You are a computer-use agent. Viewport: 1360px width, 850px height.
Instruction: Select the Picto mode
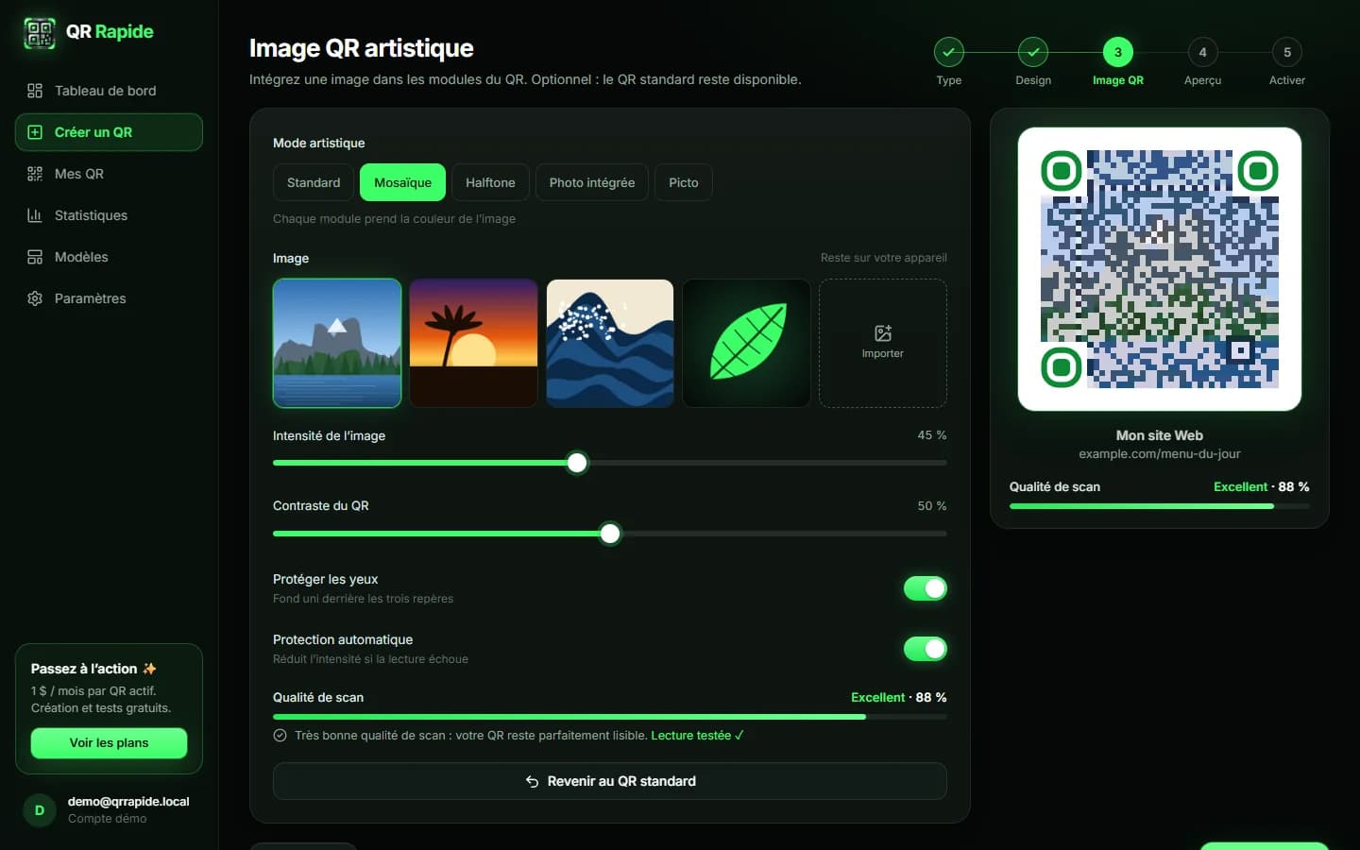(684, 182)
